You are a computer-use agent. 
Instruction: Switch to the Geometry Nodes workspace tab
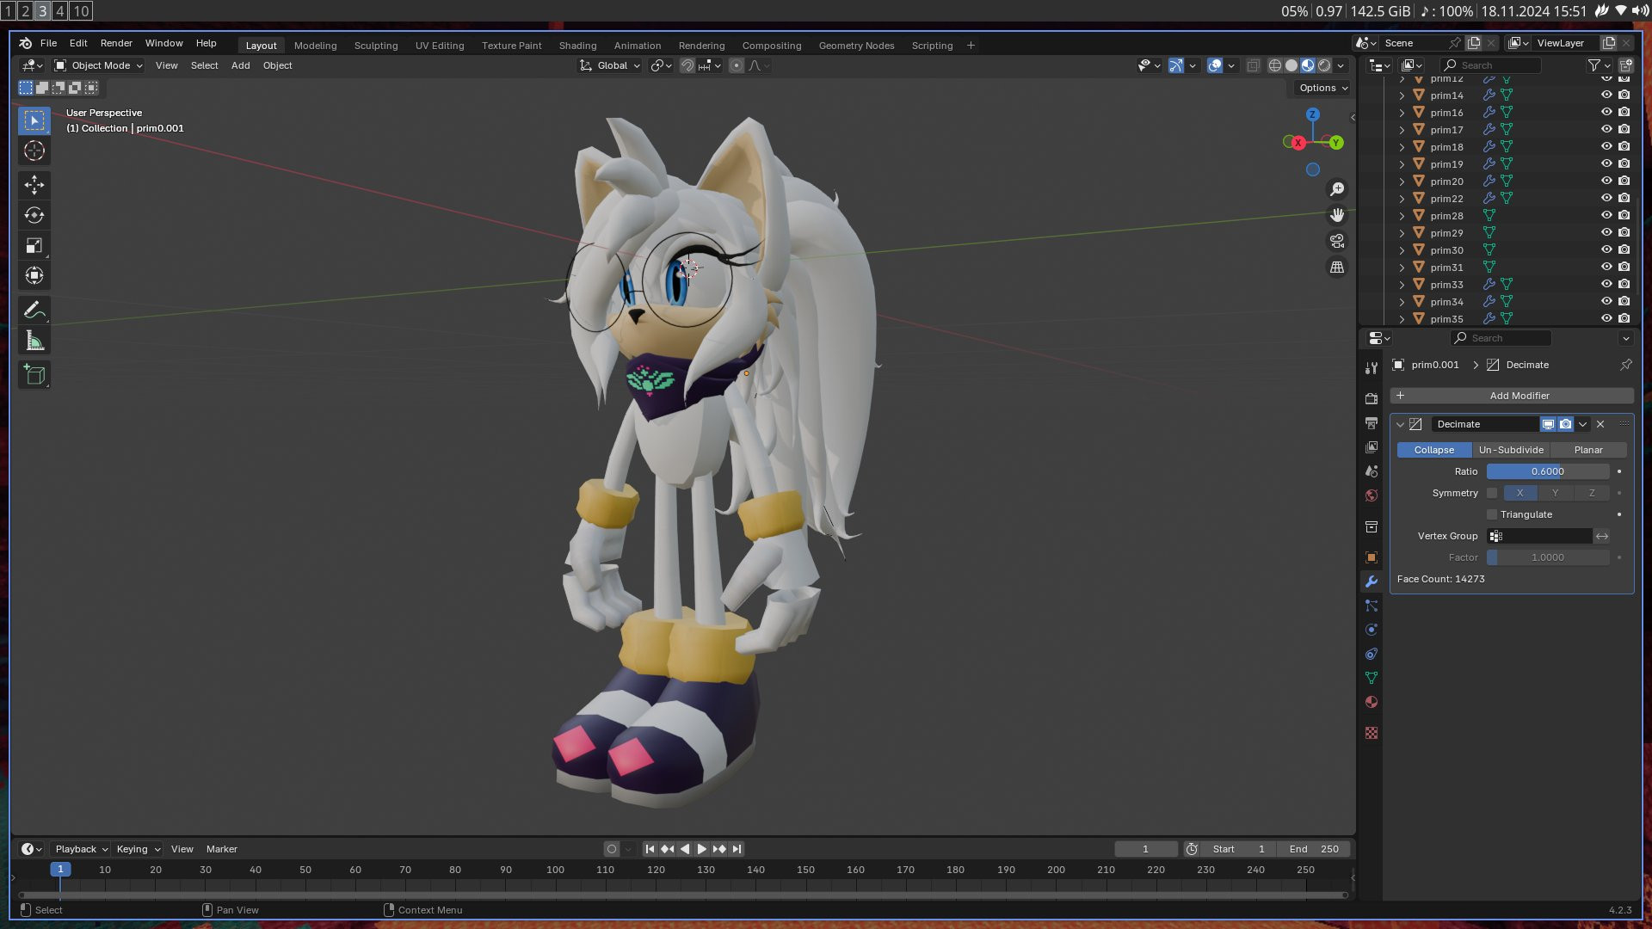click(x=856, y=46)
